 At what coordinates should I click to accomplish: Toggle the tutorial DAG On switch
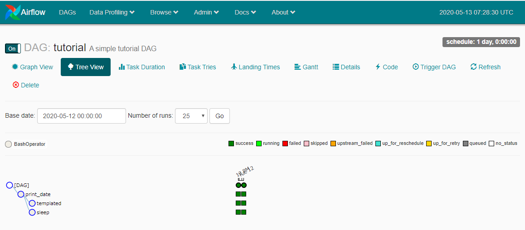(x=13, y=48)
